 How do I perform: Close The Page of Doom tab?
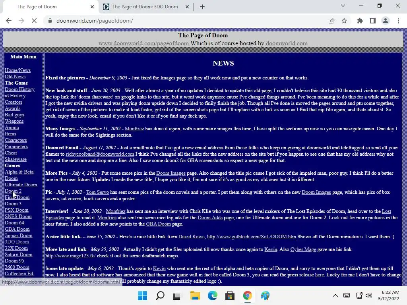[x=92, y=7]
